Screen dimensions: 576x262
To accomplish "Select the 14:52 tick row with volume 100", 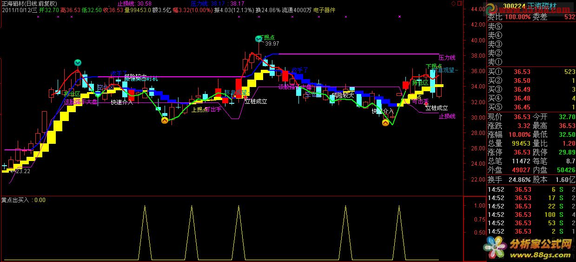I will 531,215.
